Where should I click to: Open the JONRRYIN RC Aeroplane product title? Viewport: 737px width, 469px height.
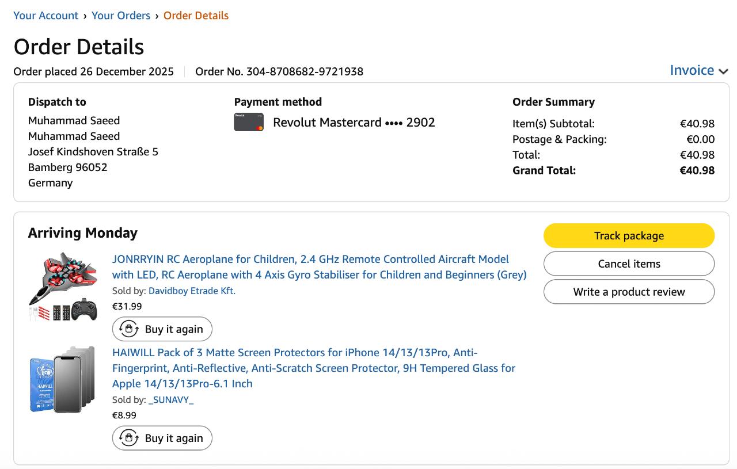[x=319, y=267]
